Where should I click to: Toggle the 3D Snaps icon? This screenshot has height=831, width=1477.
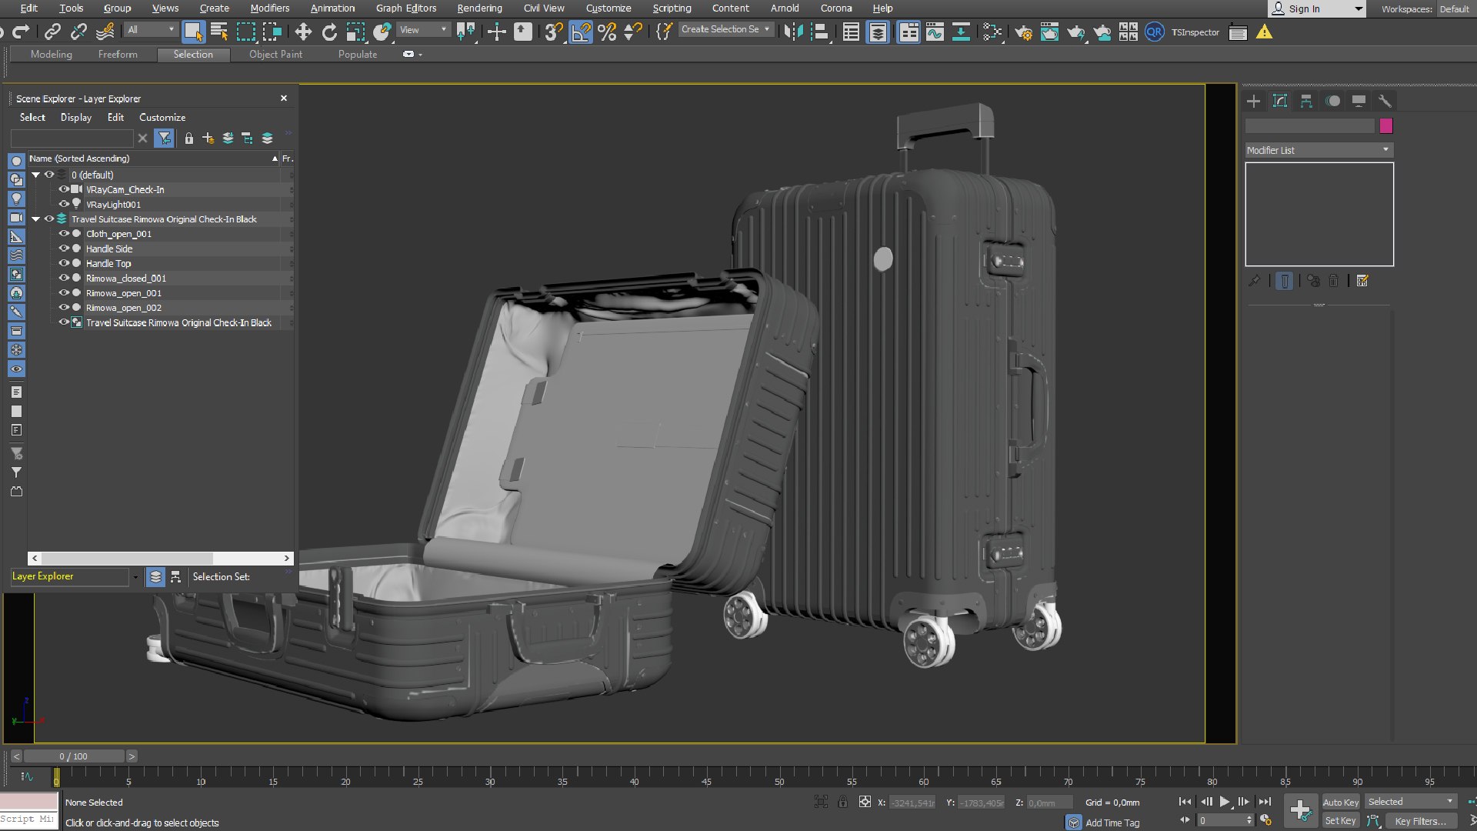coord(554,32)
